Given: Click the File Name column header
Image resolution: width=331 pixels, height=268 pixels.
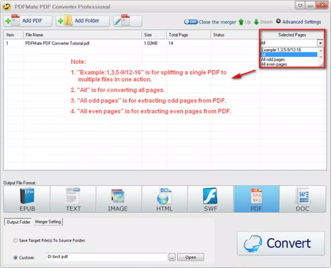Looking at the screenshot, I should pos(82,35).
